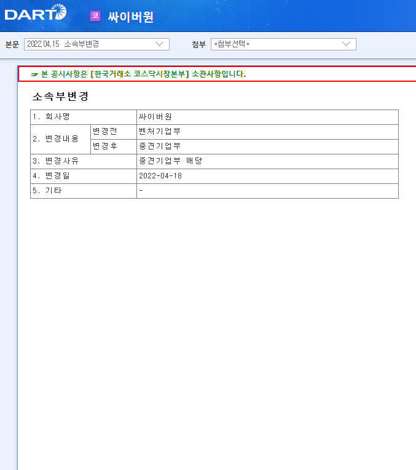Click the 소속부변경 document title
416x470 pixels.
tap(60, 96)
